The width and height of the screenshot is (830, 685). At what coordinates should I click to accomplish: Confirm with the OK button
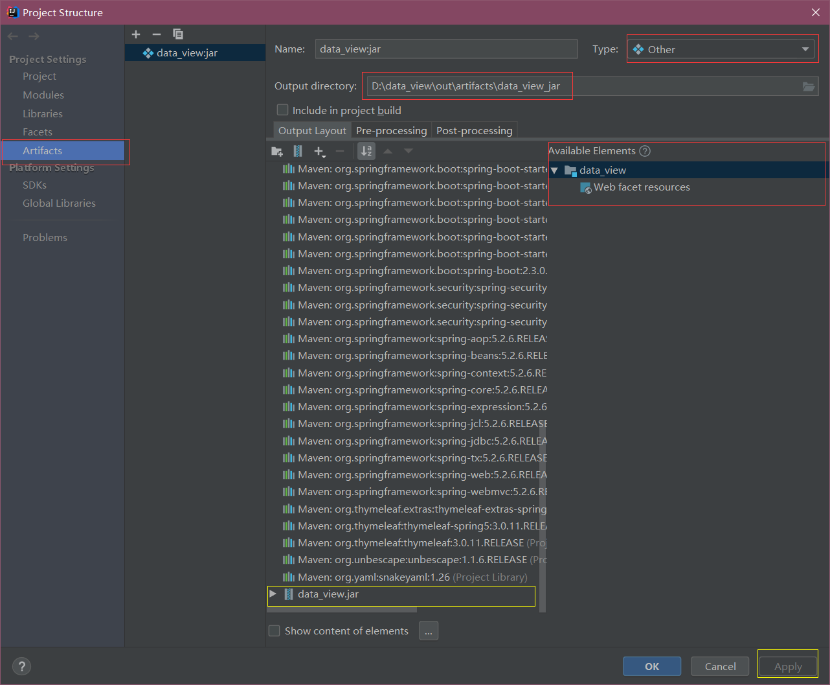coord(652,666)
